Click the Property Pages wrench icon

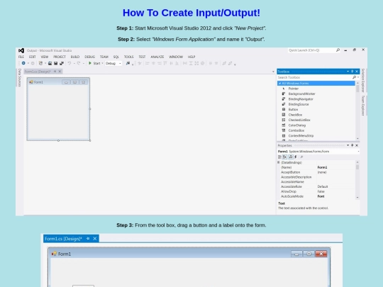point(301,157)
